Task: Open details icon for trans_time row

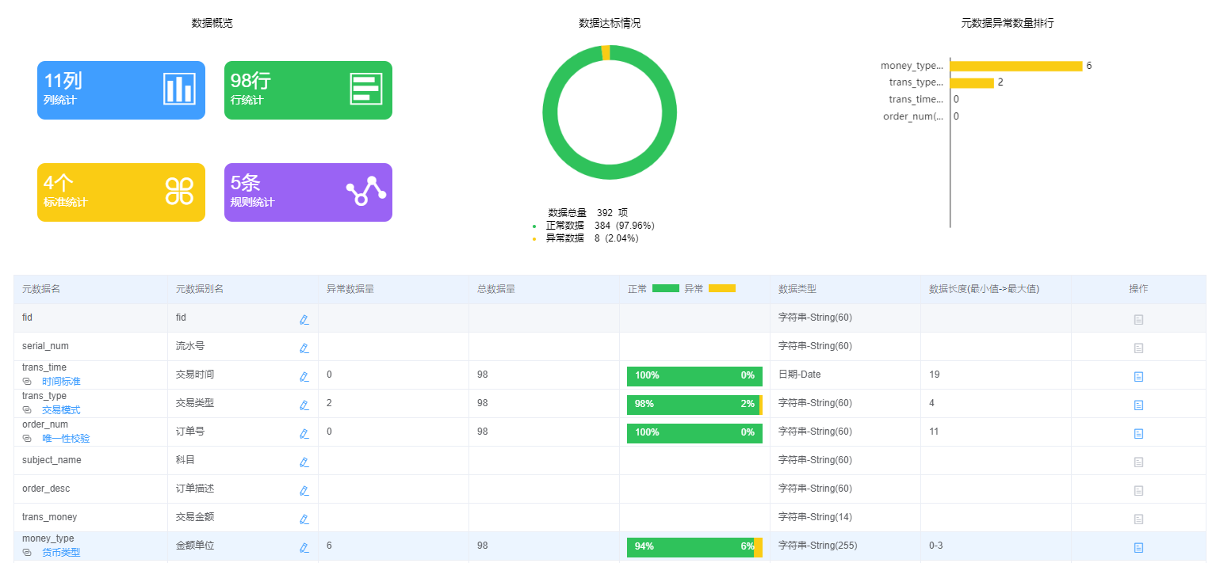Action: pyautogui.click(x=1138, y=377)
